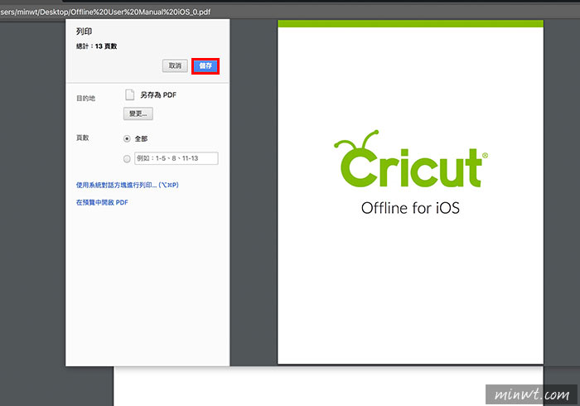Click the 變更... change destination button
Image resolution: width=580 pixels, height=406 pixels.
[x=138, y=114]
